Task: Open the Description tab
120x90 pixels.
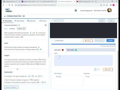Action: point(7,21)
